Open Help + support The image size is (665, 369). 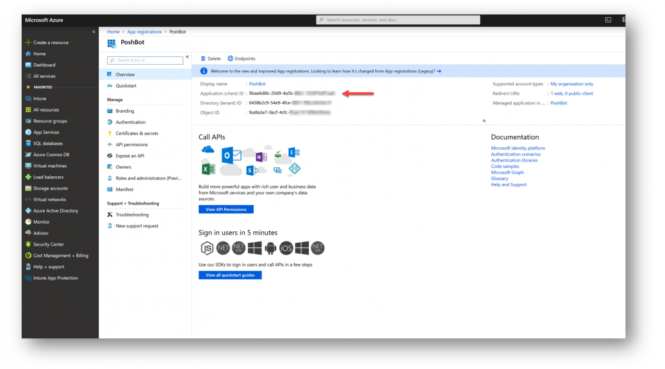pyautogui.click(x=49, y=266)
